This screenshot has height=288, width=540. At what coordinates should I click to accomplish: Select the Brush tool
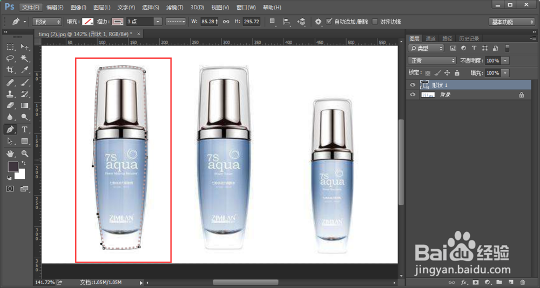point(24,82)
